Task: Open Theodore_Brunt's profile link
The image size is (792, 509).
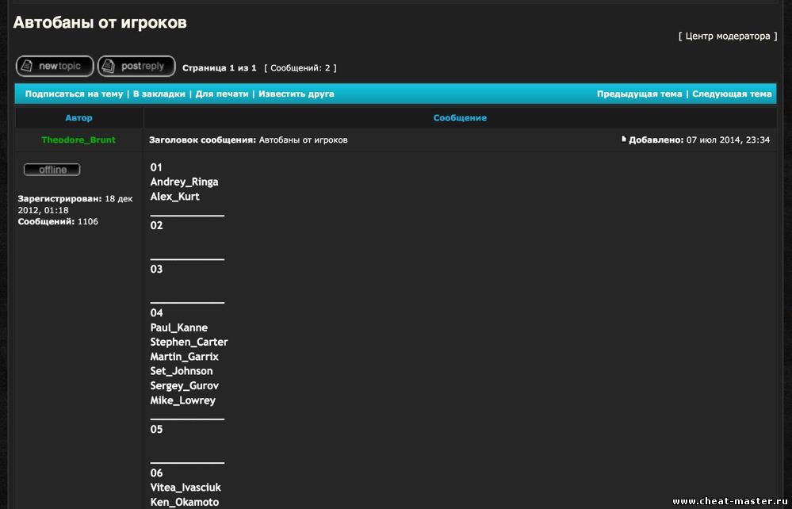Action: (x=78, y=140)
